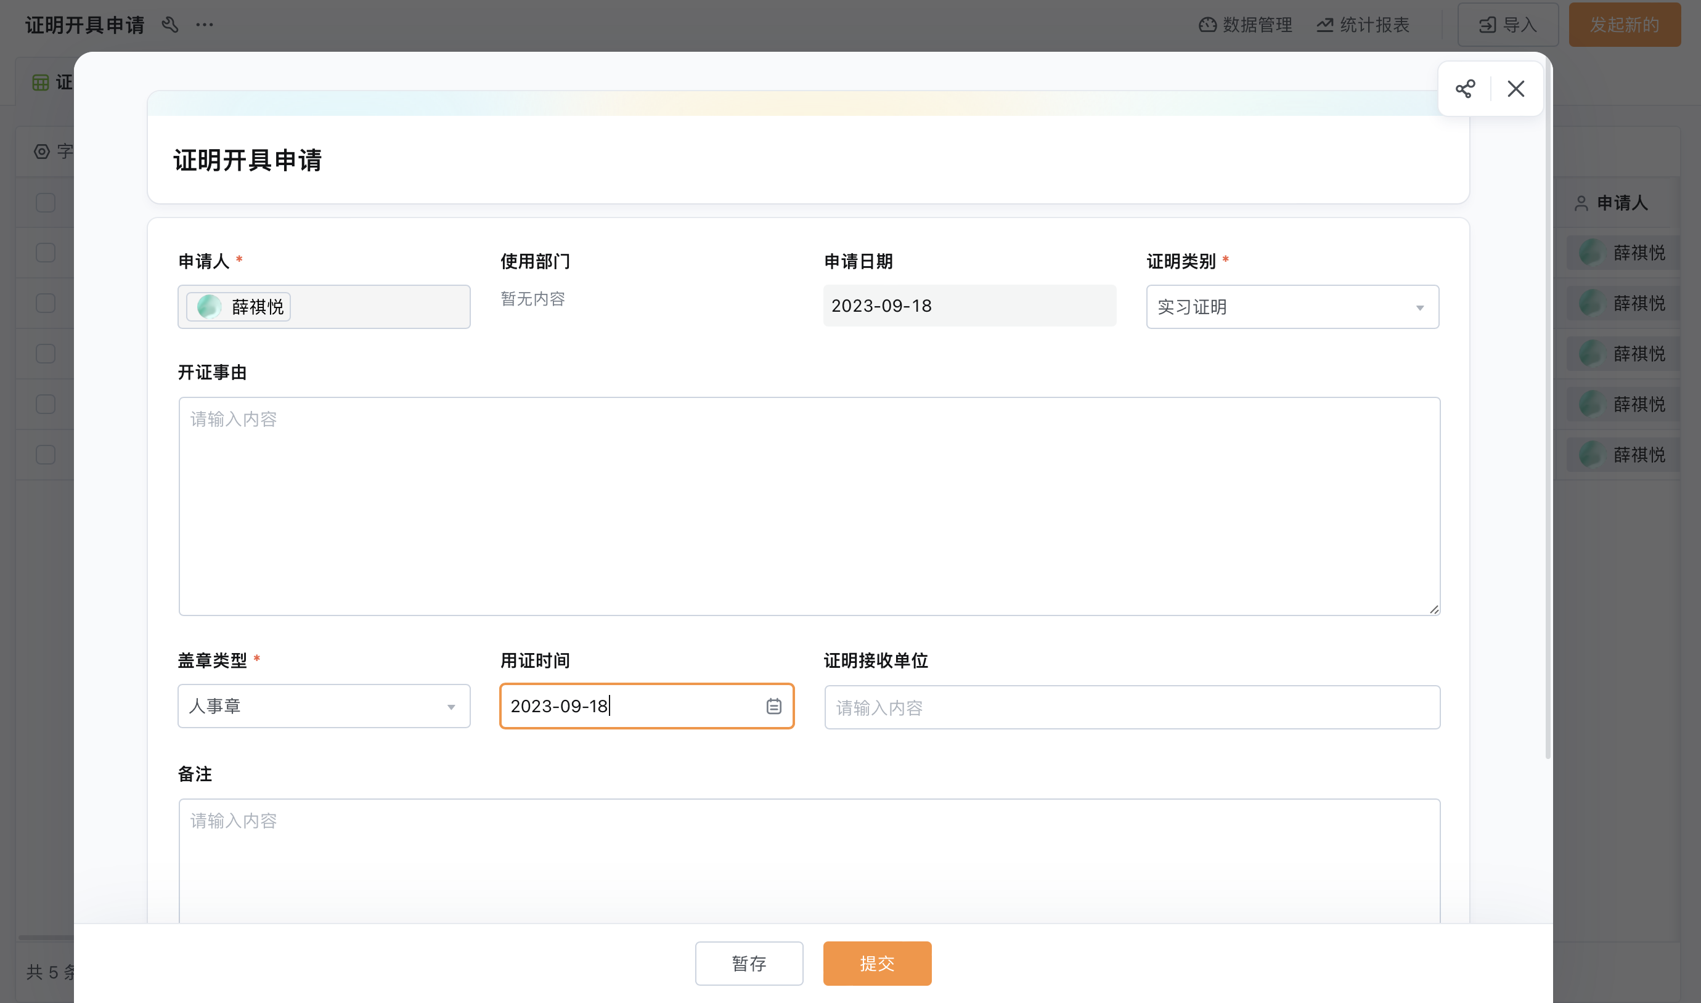Submit the form with the 提交 button
Screen dimensions: 1701x1003
pos(877,963)
